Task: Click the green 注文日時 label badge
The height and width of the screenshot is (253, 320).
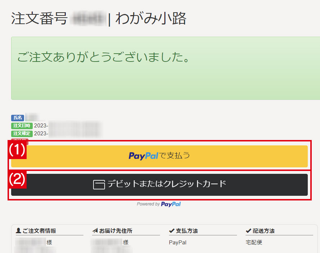Action: 22,126
